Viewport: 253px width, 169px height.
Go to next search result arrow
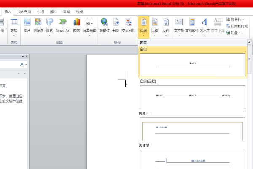(x=24, y=74)
